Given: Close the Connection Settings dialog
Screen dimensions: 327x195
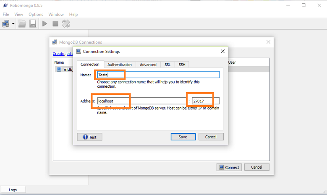Looking at the screenshot, I should click(222, 51).
